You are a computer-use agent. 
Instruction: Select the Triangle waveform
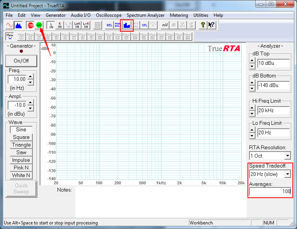[x=21, y=145]
